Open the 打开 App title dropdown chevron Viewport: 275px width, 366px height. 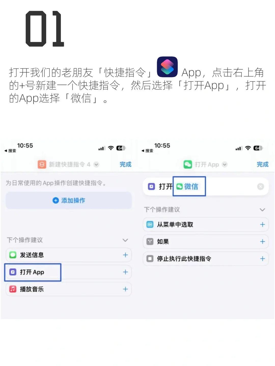pos(224,164)
